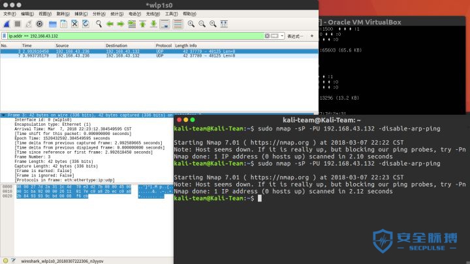Screen dimensions: 470x264
Task: Go to specified packet icon
Action: pos(132,24)
